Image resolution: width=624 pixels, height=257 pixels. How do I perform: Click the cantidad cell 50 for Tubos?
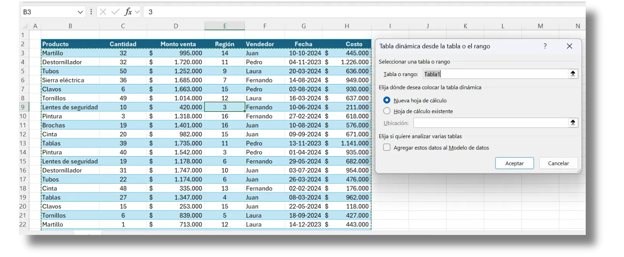pyautogui.click(x=123, y=71)
